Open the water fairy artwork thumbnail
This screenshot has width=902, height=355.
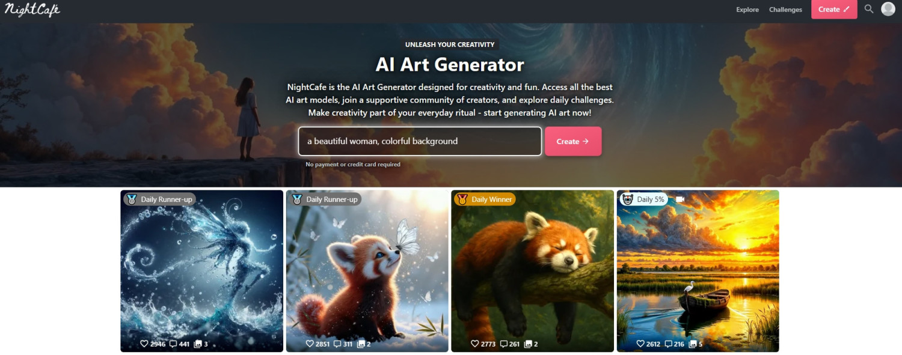pyautogui.click(x=201, y=271)
